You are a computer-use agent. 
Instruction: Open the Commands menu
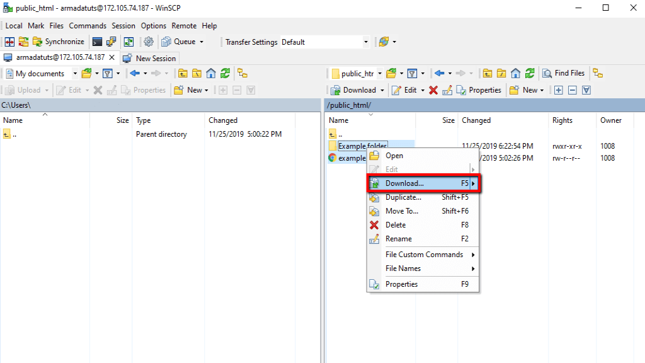[x=88, y=25]
